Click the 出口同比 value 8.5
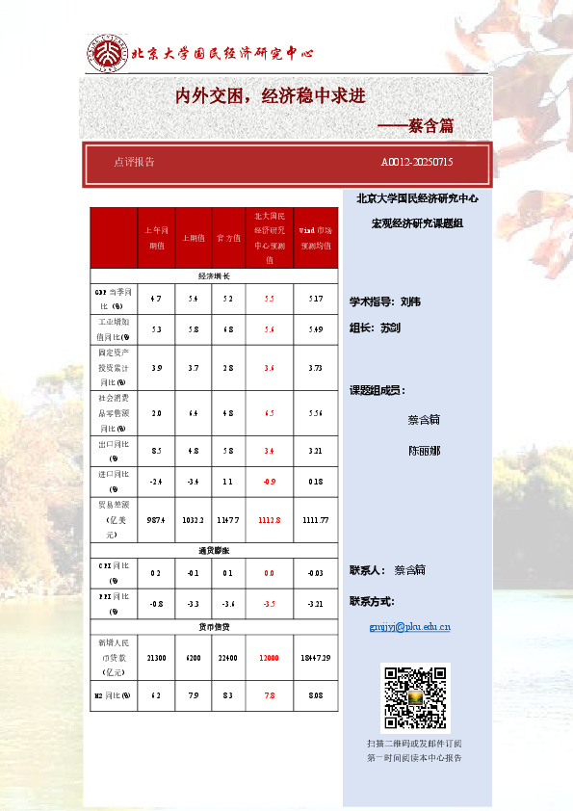The image size is (573, 811). click(156, 451)
